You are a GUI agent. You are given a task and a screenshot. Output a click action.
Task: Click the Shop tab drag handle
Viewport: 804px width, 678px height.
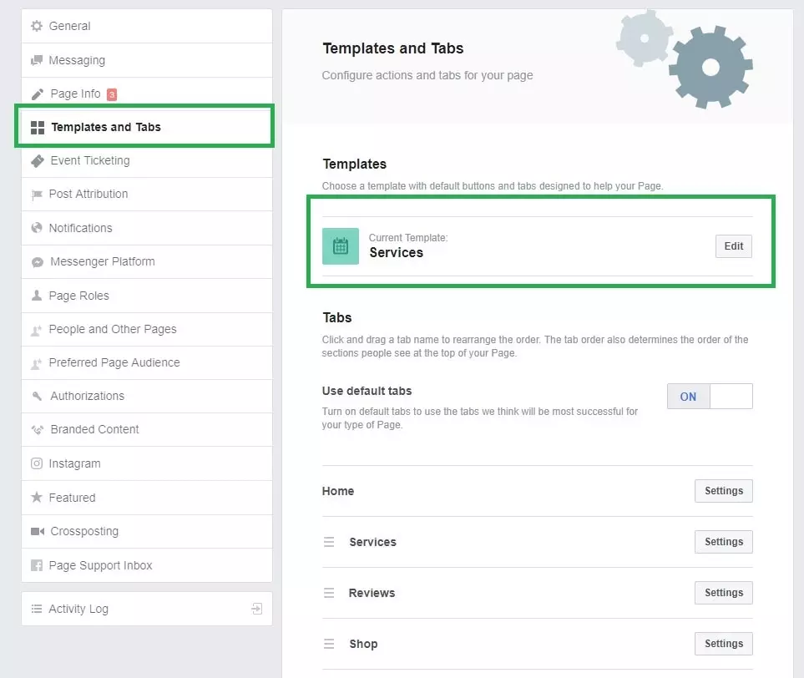[329, 644]
